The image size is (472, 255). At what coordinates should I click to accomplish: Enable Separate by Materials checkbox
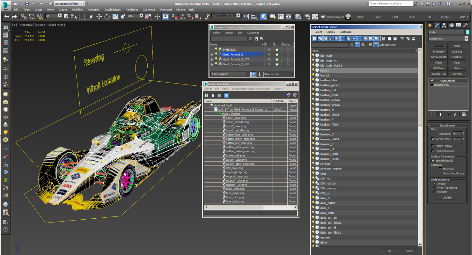click(440, 169)
